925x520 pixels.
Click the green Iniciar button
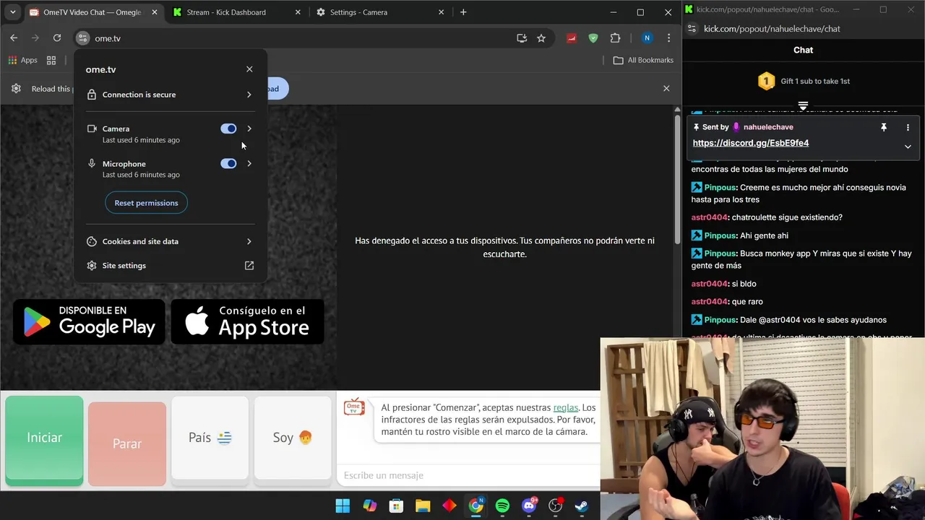(44, 438)
